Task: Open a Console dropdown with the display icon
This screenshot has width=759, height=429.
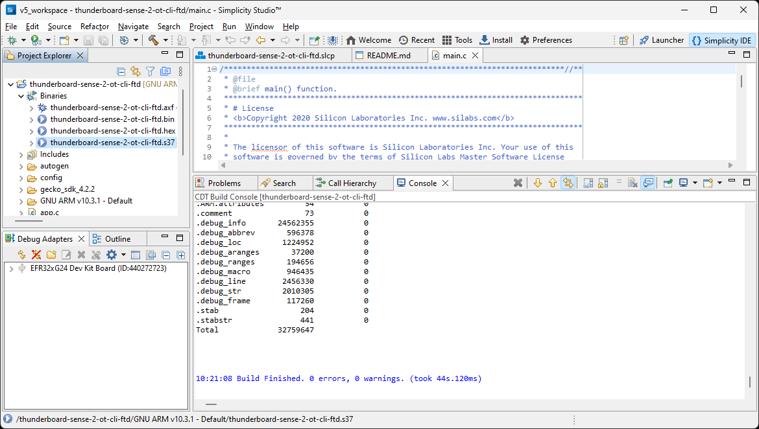Action: 683,183
